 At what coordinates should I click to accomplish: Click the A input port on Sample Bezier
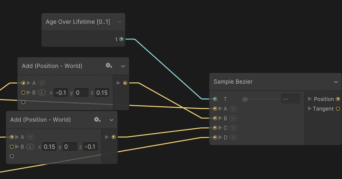tap(215, 108)
